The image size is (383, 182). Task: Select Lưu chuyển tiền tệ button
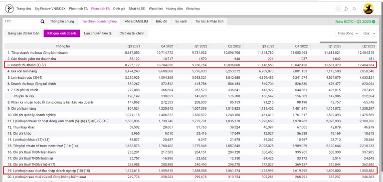[x=98, y=33]
